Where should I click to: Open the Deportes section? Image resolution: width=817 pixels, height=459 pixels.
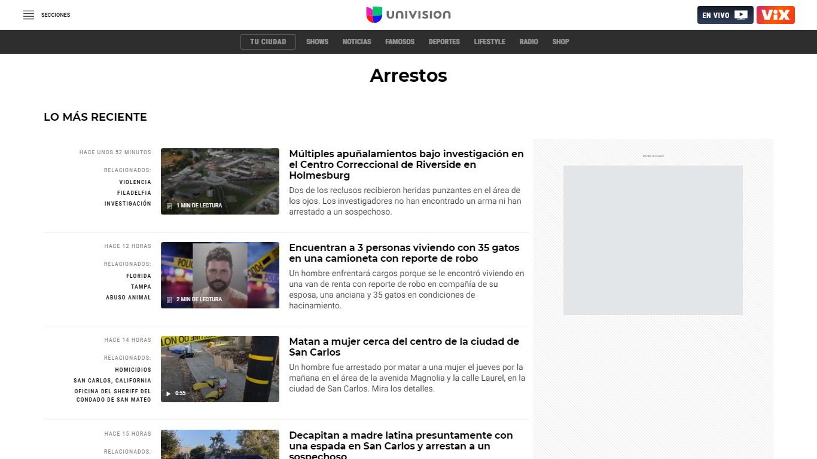point(444,42)
